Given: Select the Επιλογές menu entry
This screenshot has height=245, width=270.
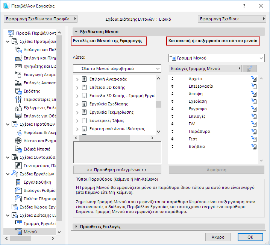Looking at the screenshot, I should (x=197, y=116).
